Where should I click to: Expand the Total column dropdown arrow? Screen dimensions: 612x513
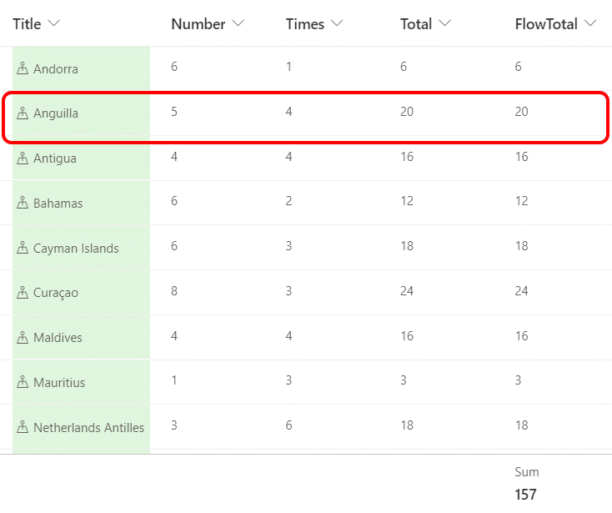click(x=444, y=24)
